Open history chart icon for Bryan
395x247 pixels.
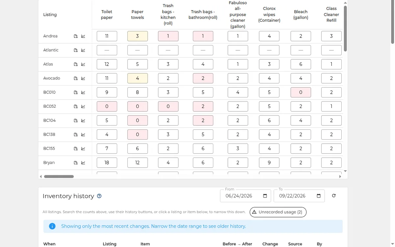point(83,163)
